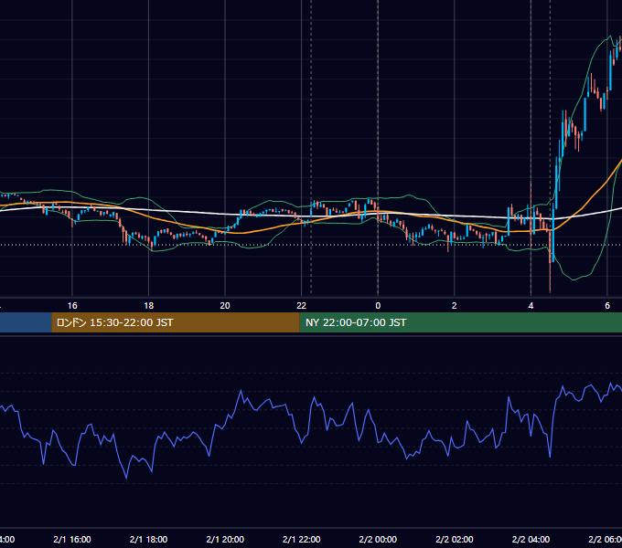Click the 16 hour label on price chart axis

[x=72, y=306]
